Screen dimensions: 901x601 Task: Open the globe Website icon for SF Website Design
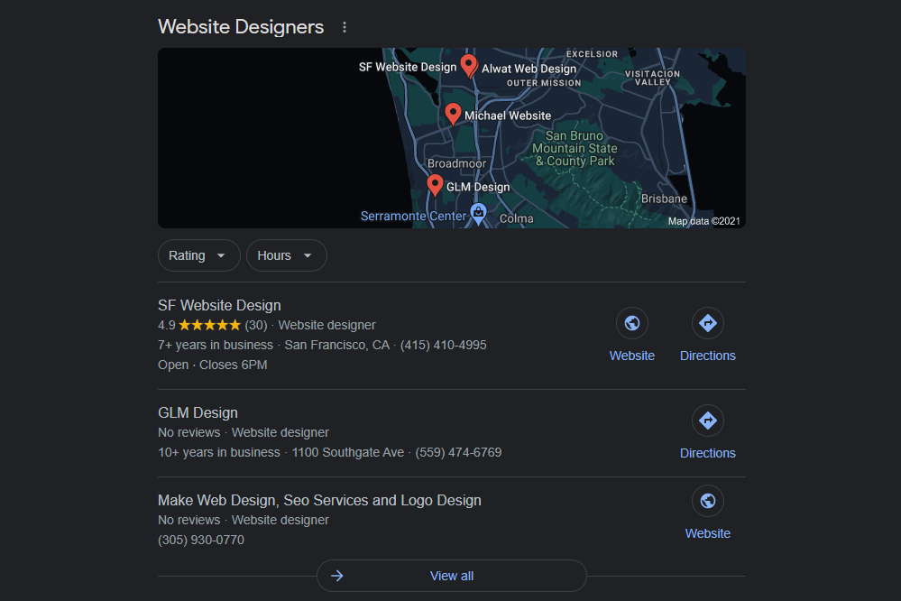click(632, 323)
